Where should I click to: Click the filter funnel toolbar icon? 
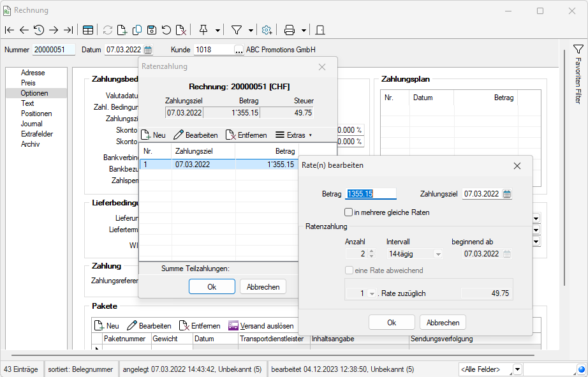tap(236, 30)
